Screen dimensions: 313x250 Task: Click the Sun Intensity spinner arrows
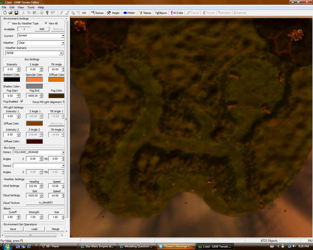pyautogui.click(x=18, y=69)
